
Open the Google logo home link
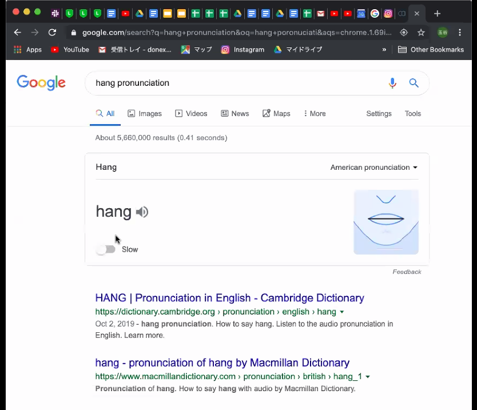pyautogui.click(x=41, y=82)
